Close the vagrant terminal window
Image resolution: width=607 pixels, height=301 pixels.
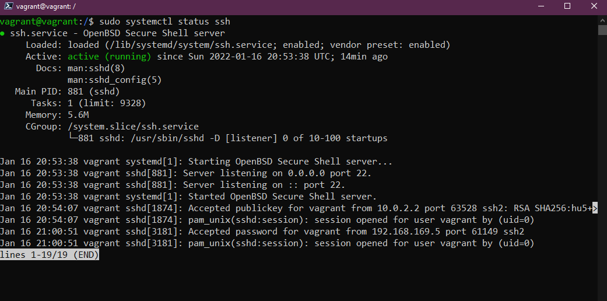click(594, 6)
